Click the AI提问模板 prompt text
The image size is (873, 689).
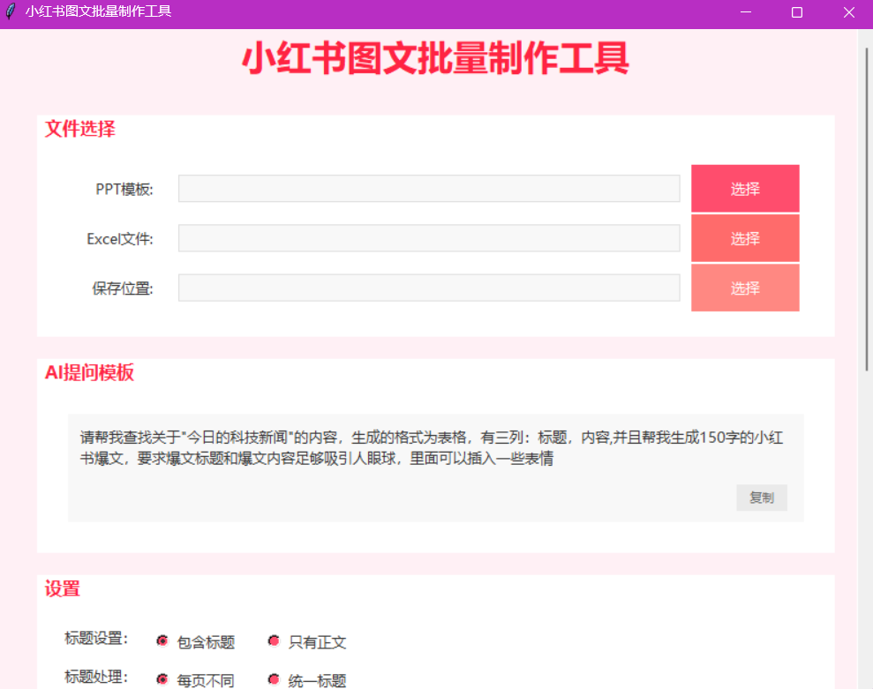pos(431,448)
